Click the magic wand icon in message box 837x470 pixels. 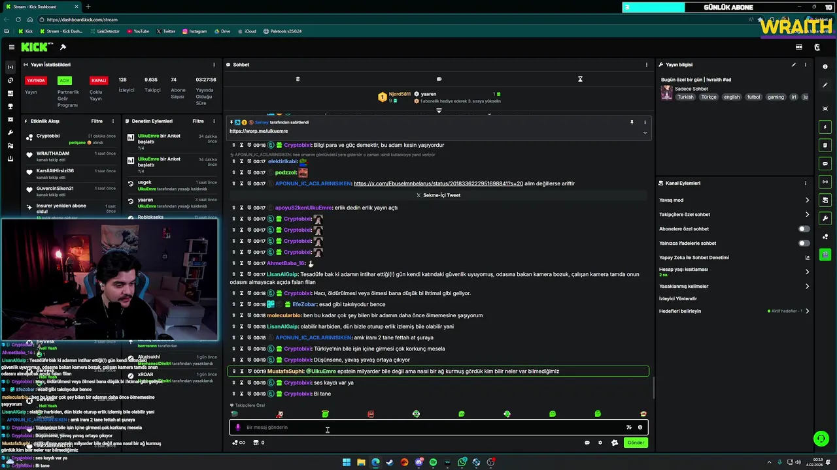(x=628, y=427)
